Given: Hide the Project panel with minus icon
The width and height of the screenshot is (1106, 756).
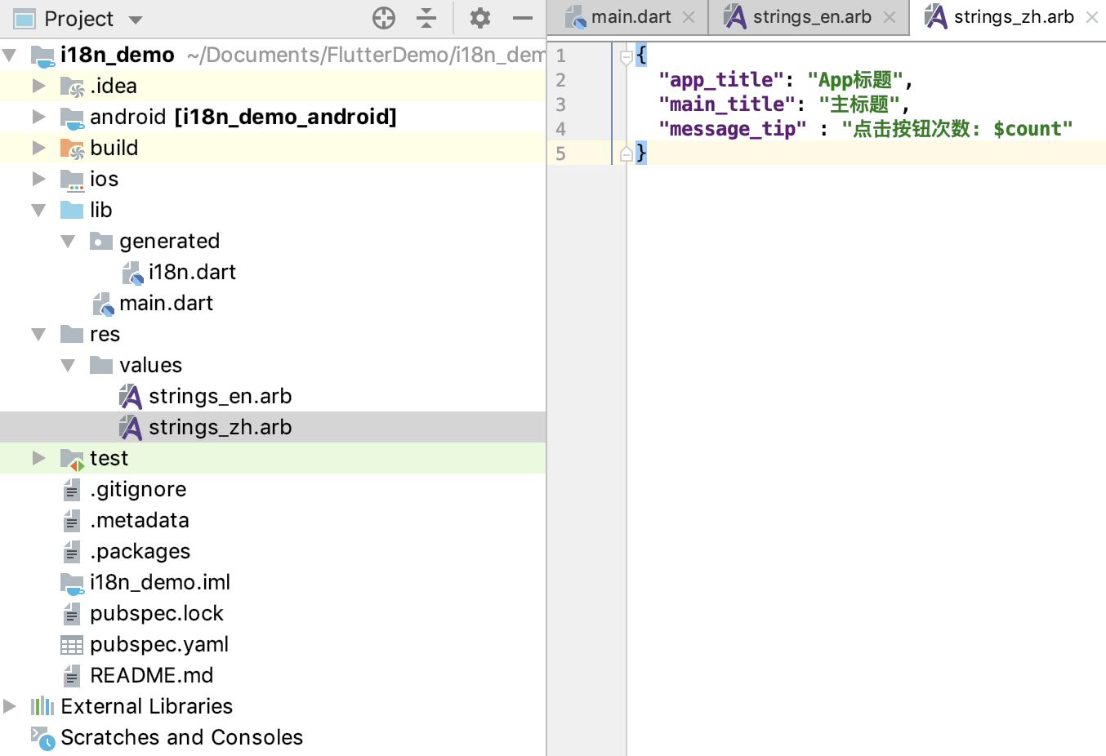Looking at the screenshot, I should (x=523, y=18).
